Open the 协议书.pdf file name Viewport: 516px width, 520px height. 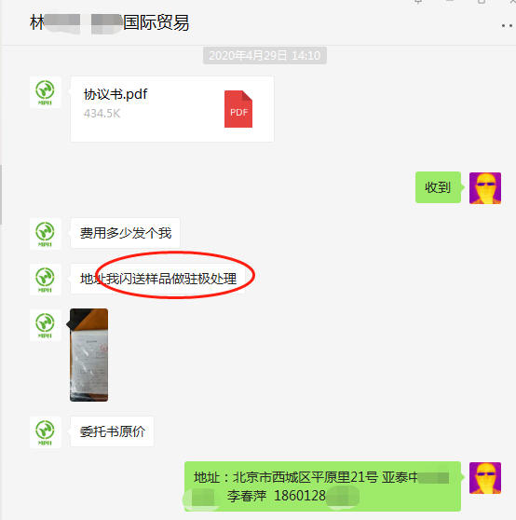(115, 94)
